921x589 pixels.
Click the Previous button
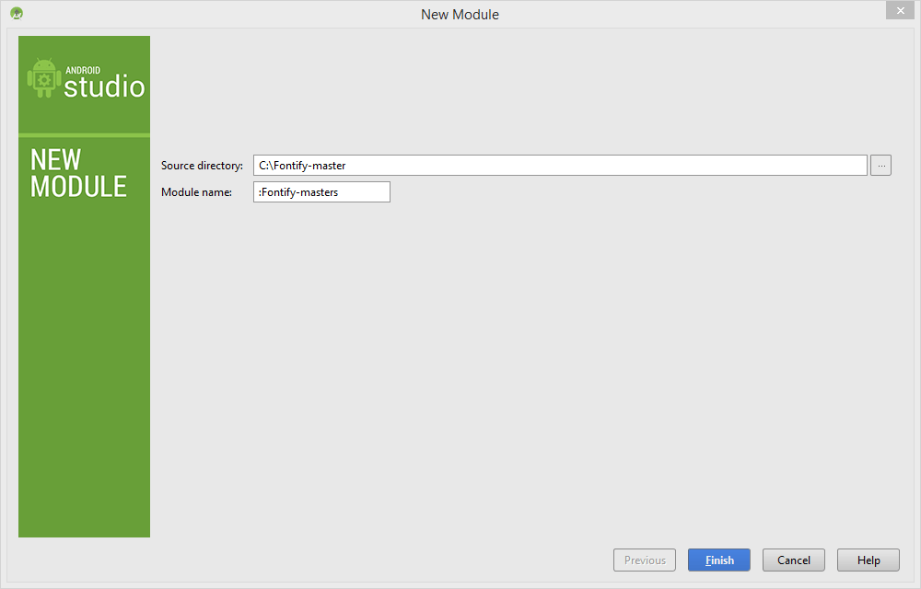tap(644, 560)
